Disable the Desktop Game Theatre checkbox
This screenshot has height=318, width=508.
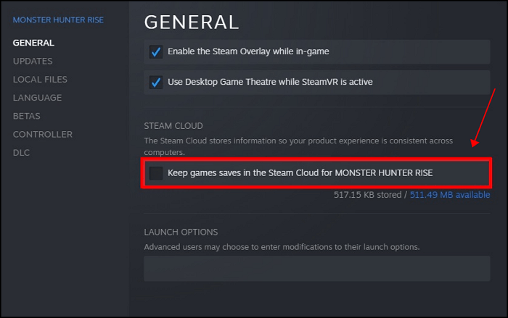click(x=155, y=82)
